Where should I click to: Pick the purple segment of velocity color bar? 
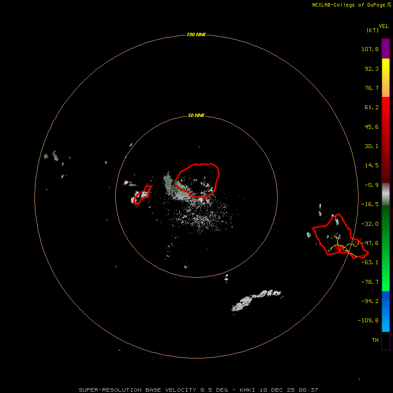tap(386, 48)
